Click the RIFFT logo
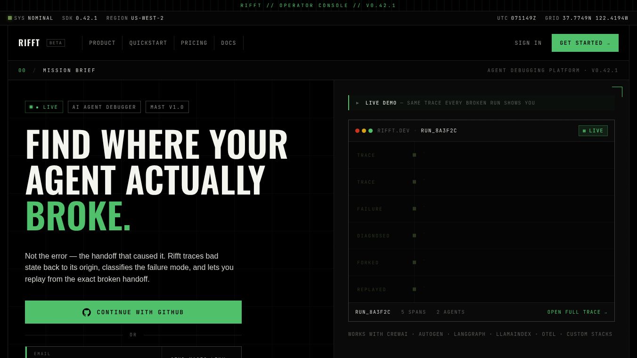 29,43
